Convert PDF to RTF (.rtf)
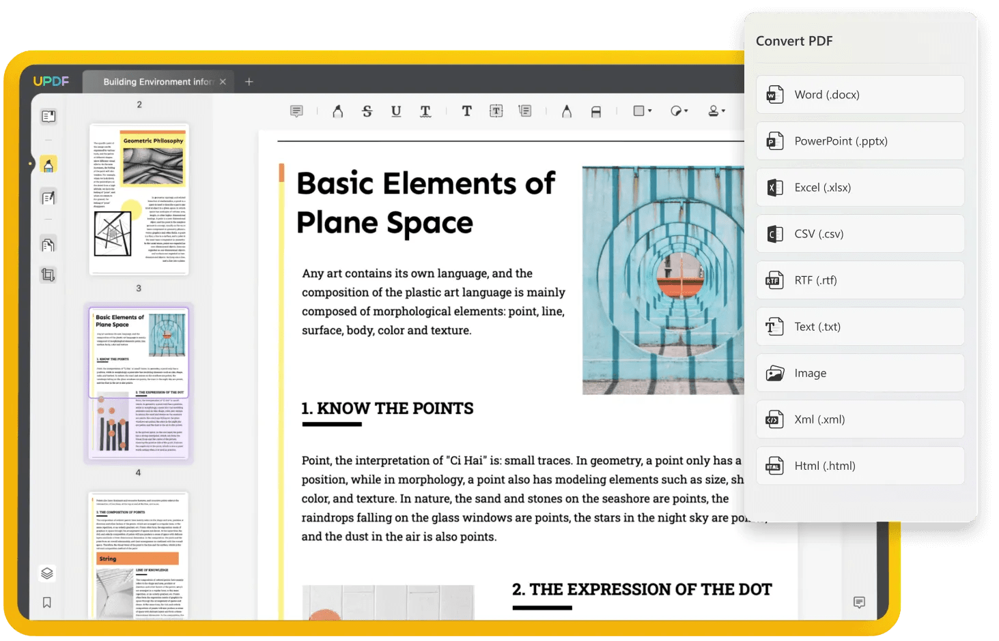The width and height of the screenshot is (999, 641). 860,280
